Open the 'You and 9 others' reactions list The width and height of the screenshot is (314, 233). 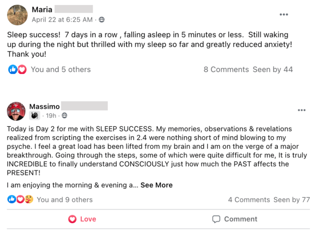[x=64, y=200]
